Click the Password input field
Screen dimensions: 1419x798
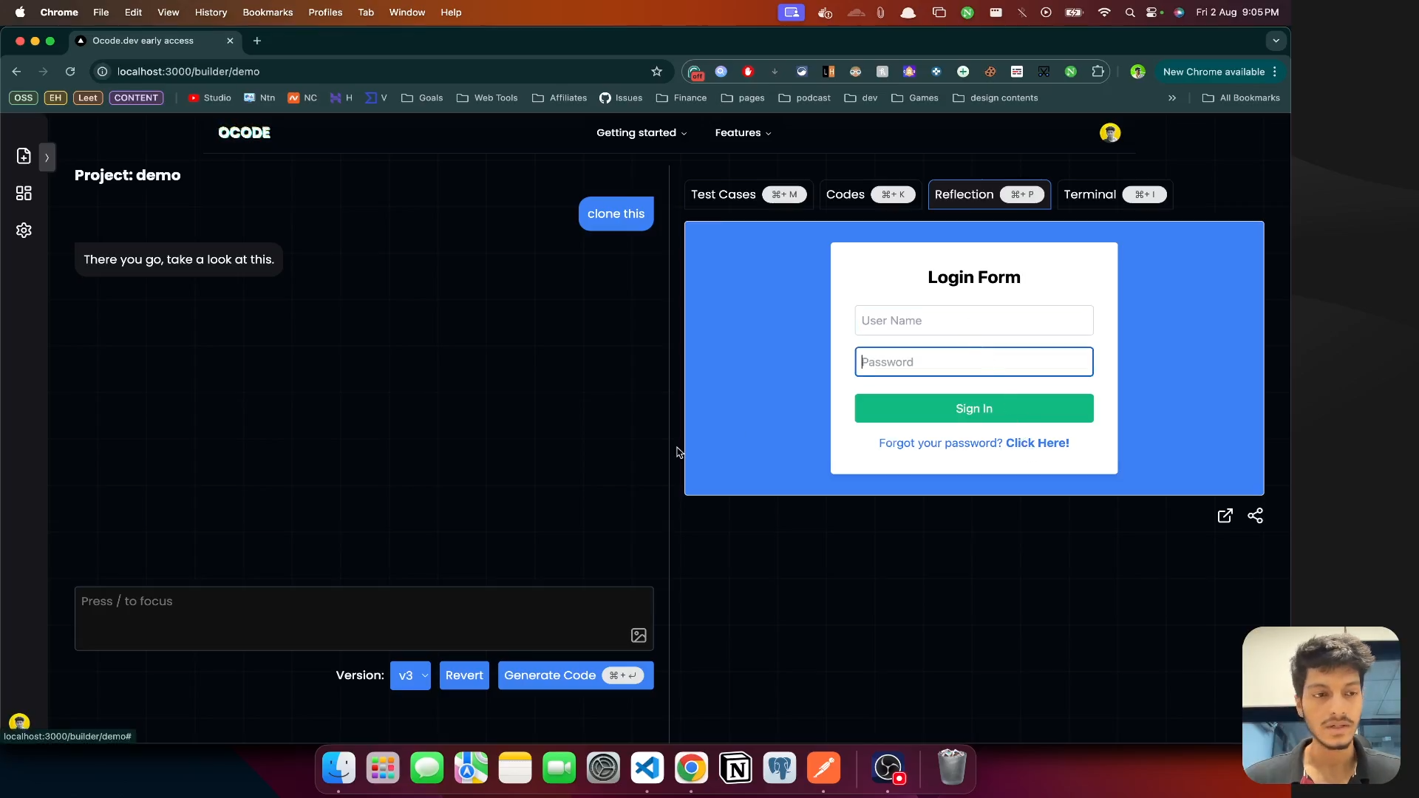click(975, 361)
